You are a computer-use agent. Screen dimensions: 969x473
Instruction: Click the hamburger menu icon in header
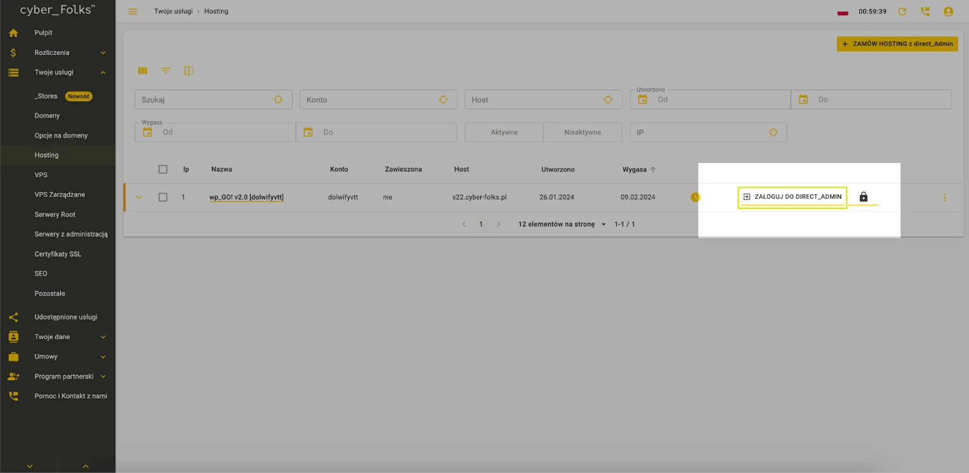tap(133, 12)
